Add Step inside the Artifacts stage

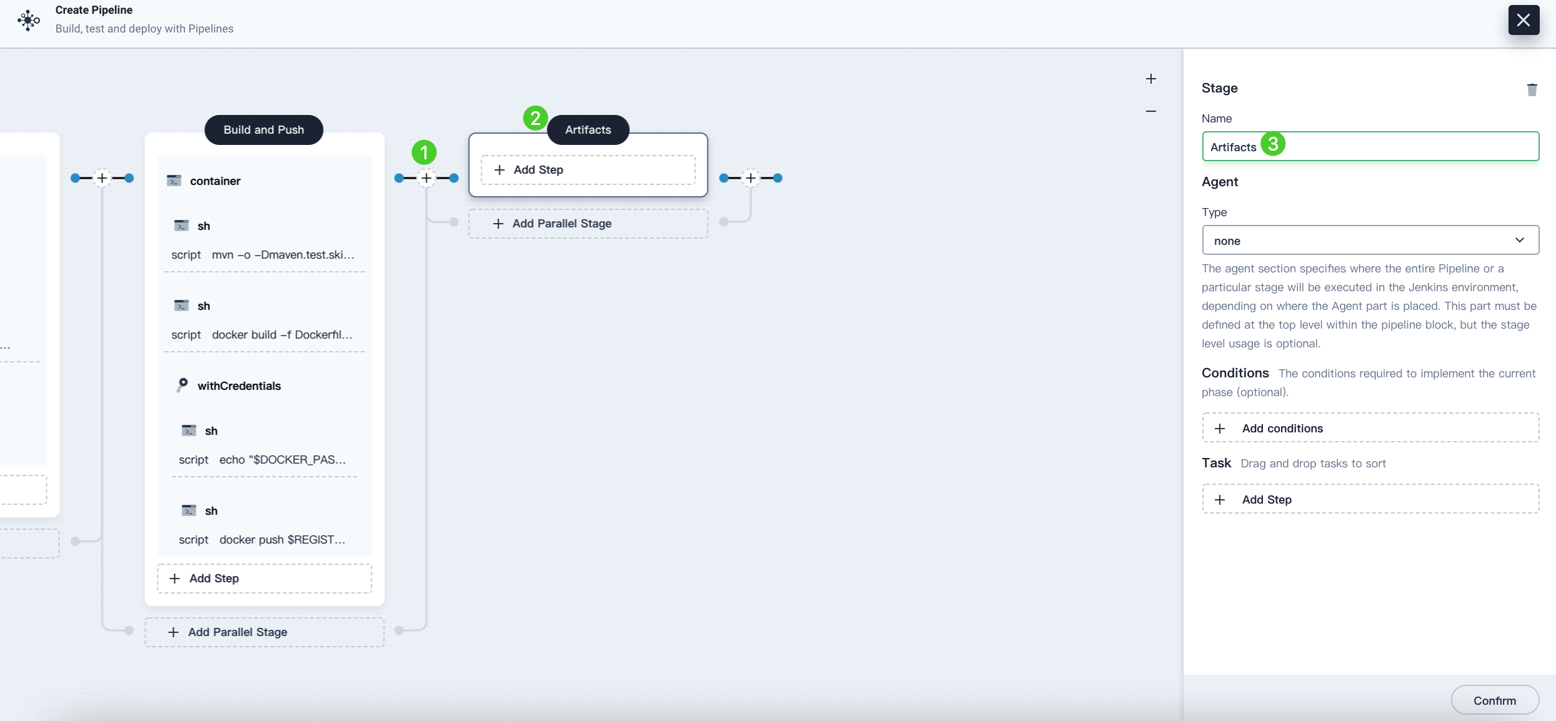pos(587,170)
